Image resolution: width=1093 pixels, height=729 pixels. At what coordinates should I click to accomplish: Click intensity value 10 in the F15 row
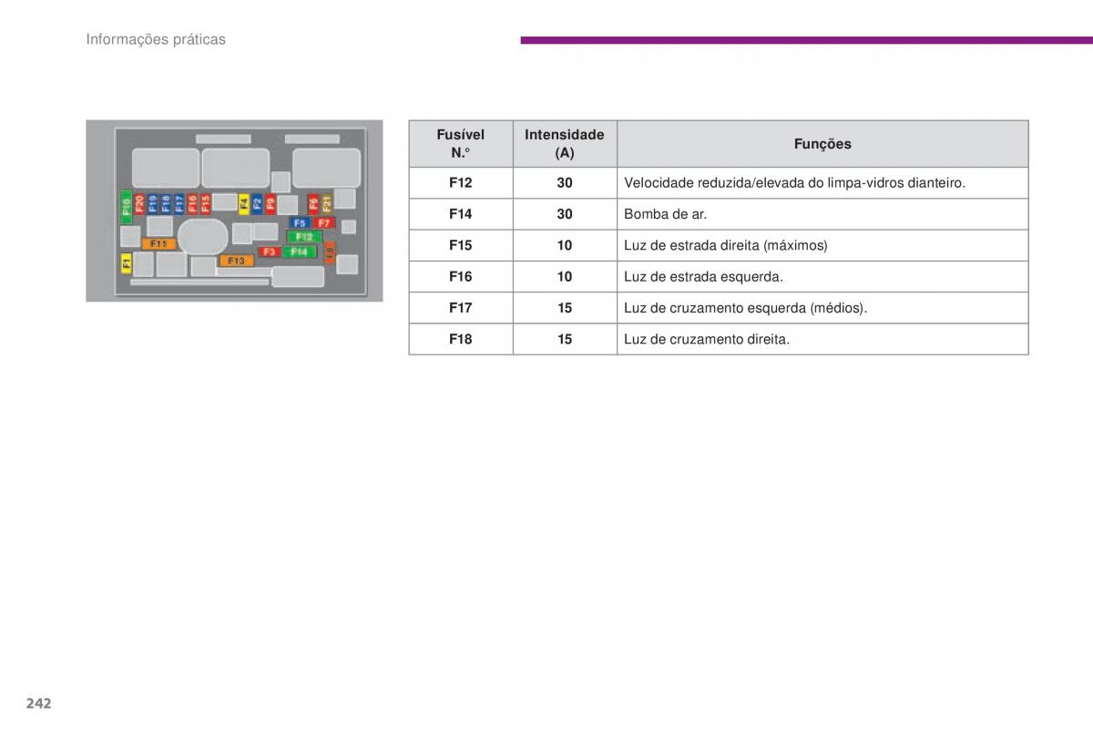point(565,245)
